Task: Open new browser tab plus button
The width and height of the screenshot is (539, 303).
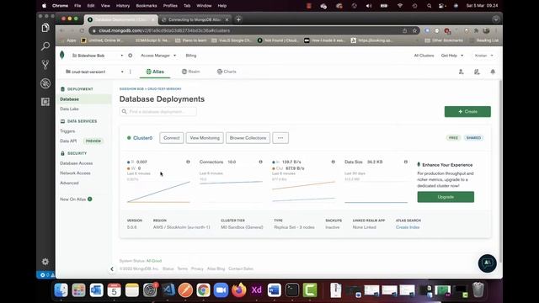Action: 238,19
